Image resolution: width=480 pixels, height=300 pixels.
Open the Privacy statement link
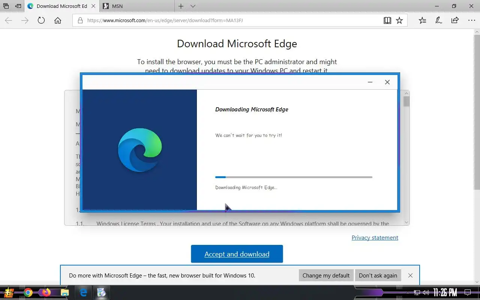(x=375, y=238)
